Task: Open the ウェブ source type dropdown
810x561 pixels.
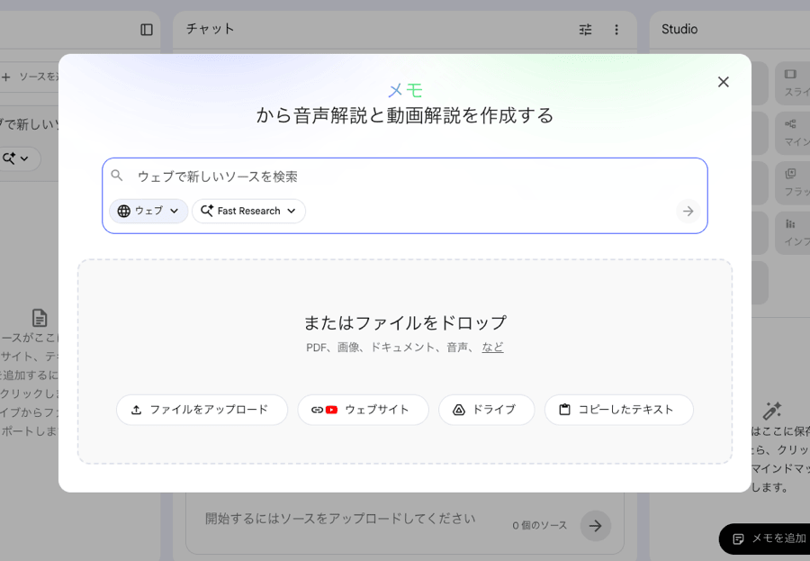Action: pyautogui.click(x=148, y=211)
